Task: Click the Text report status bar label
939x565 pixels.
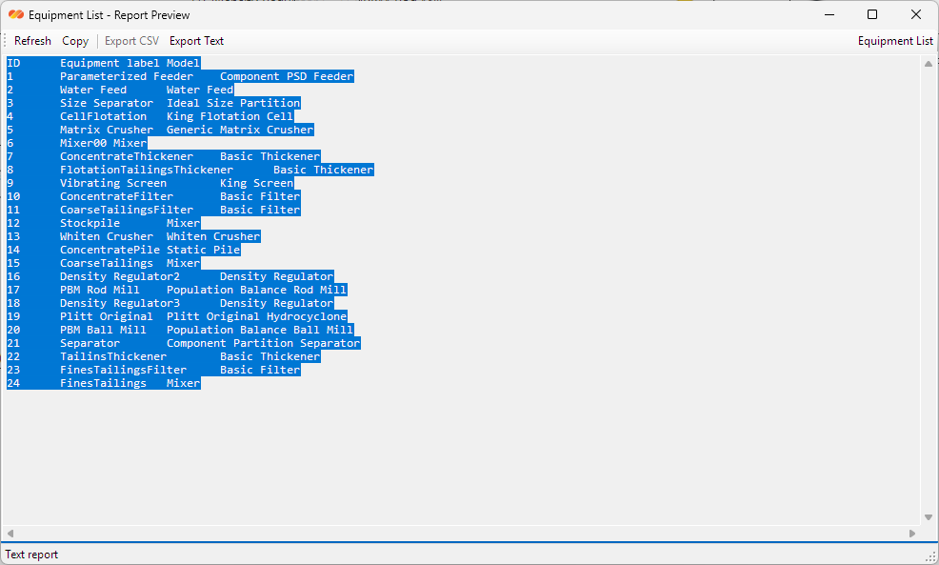Action: [x=31, y=555]
